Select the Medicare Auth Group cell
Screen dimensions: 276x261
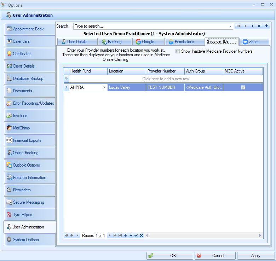204,87
